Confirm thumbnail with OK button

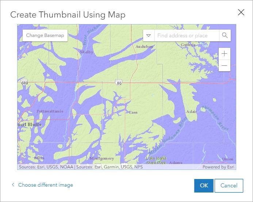pos(204,186)
